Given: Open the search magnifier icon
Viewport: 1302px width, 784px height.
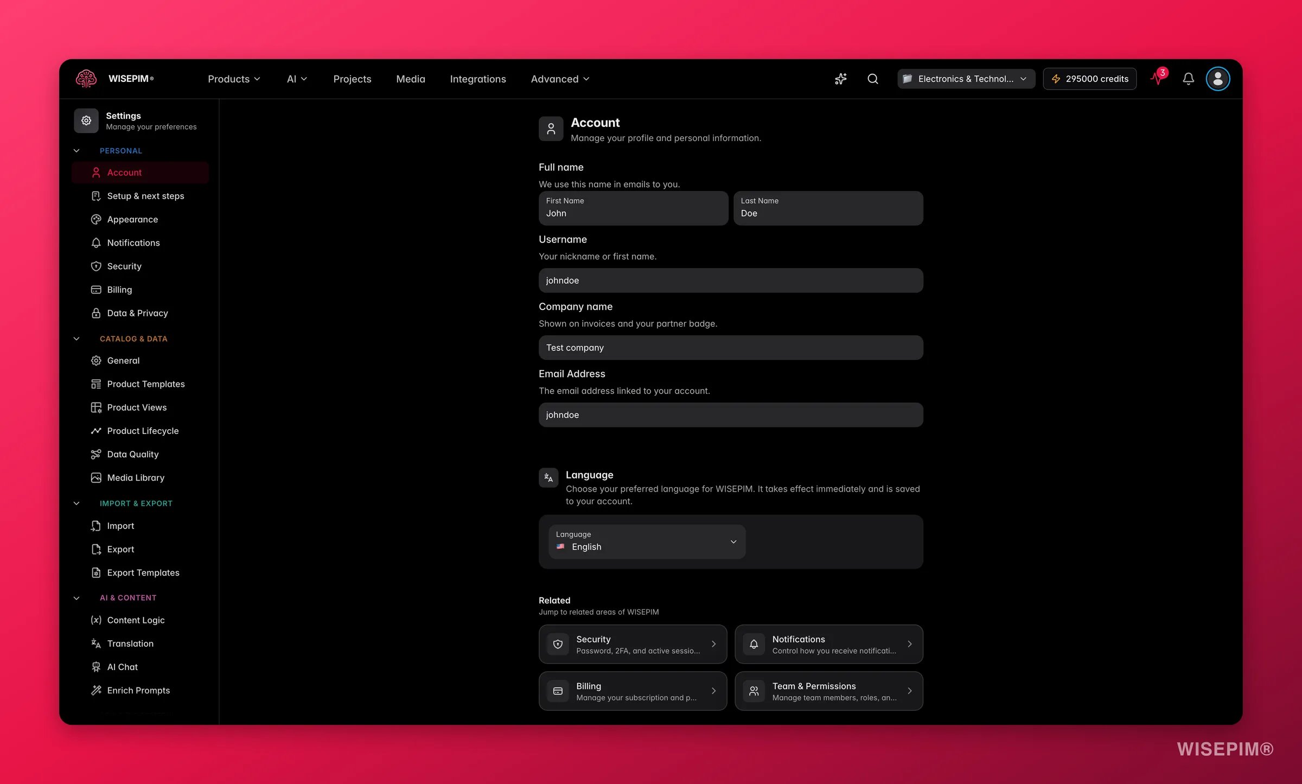Looking at the screenshot, I should click(x=872, y=79).
